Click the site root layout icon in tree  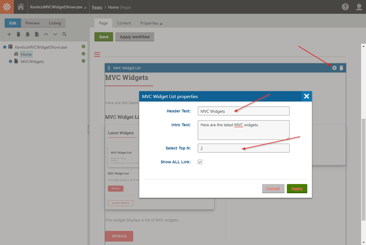tap(10, 47)
